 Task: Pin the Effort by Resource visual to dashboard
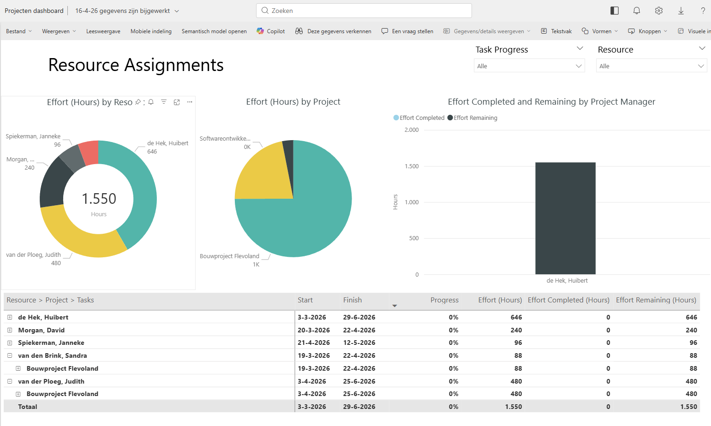[x=138, y=102]
